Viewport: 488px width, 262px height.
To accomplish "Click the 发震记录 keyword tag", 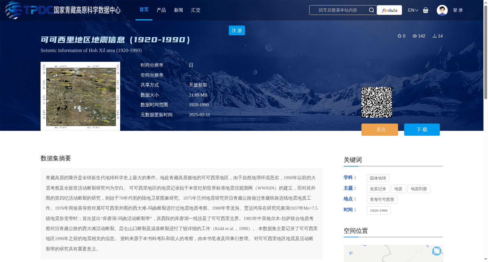I will [x=378, y=189].
